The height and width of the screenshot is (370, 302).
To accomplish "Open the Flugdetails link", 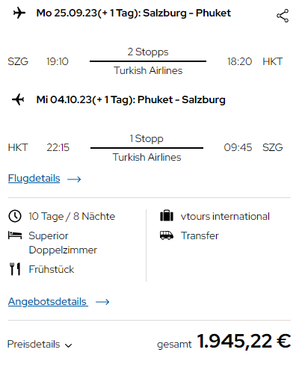I will click(x=34, y=179).
